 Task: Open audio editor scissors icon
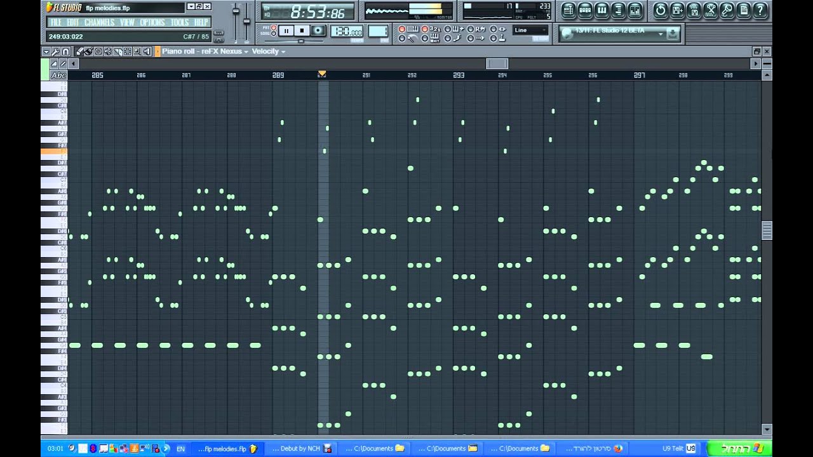tap(711, 10)
